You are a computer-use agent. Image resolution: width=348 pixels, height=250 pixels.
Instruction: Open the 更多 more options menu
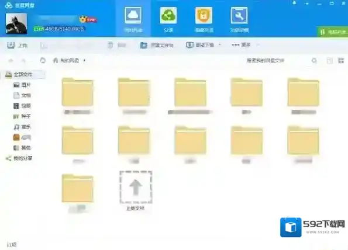[241, 45]
